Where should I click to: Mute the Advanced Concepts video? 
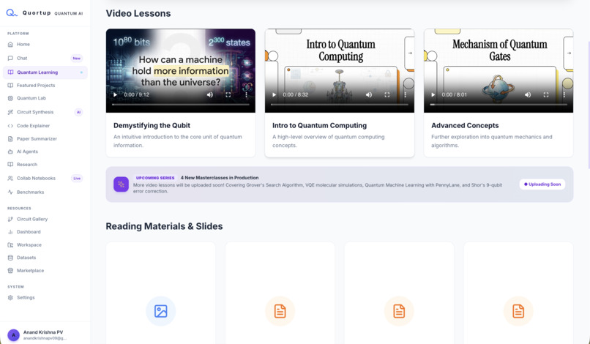coord(528,95)
